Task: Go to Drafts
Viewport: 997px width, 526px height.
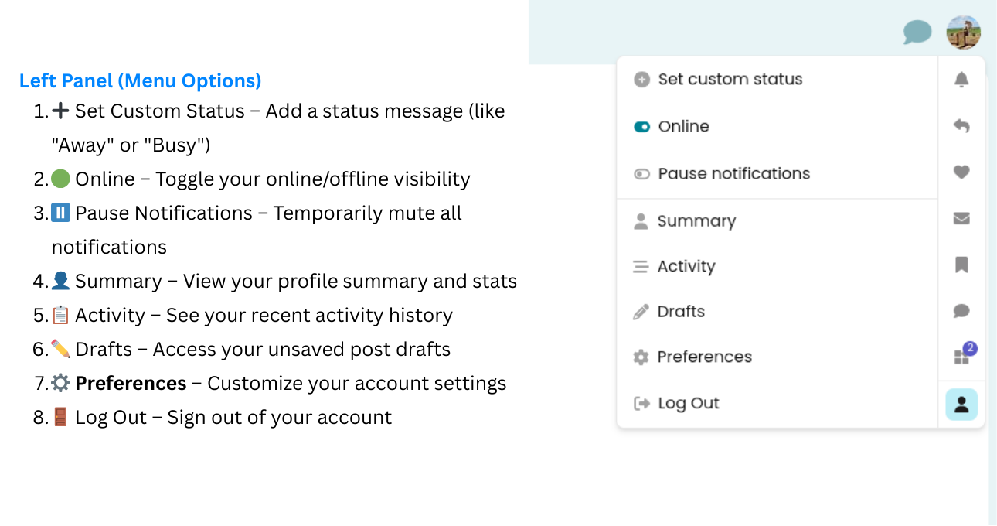Action: 680,312
